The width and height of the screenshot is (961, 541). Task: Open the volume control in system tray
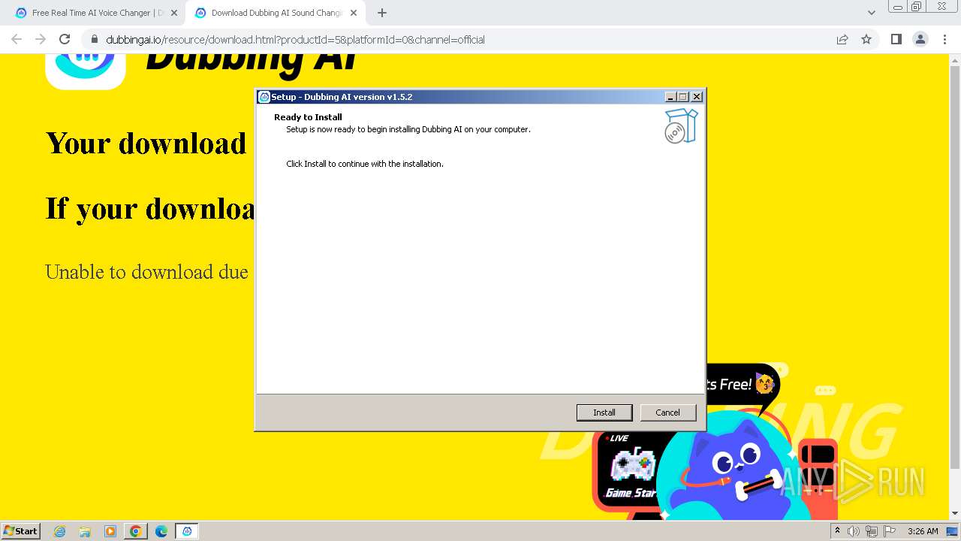854,531
